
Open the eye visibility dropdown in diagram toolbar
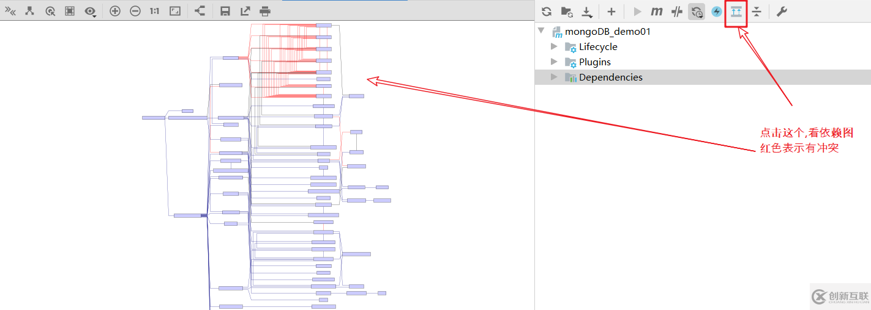point(91,11)
